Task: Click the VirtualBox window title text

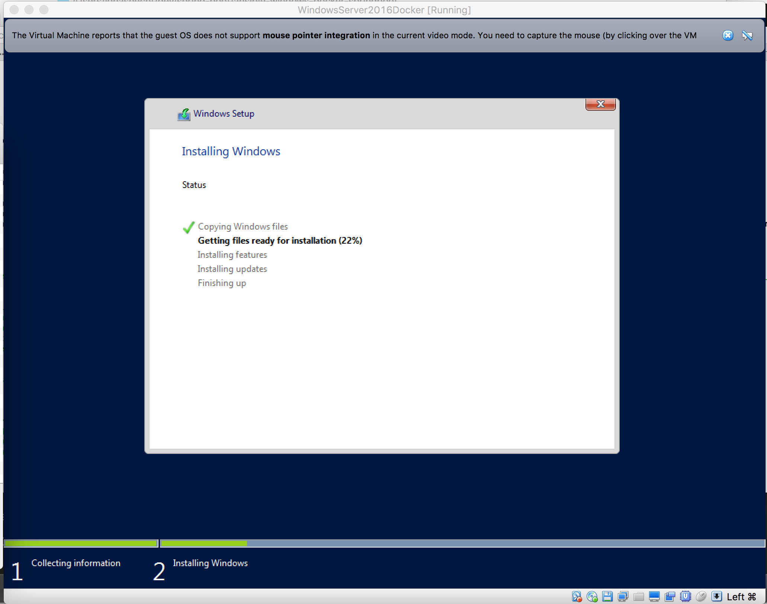Action: pyautogui.click(x=384, y=10)
